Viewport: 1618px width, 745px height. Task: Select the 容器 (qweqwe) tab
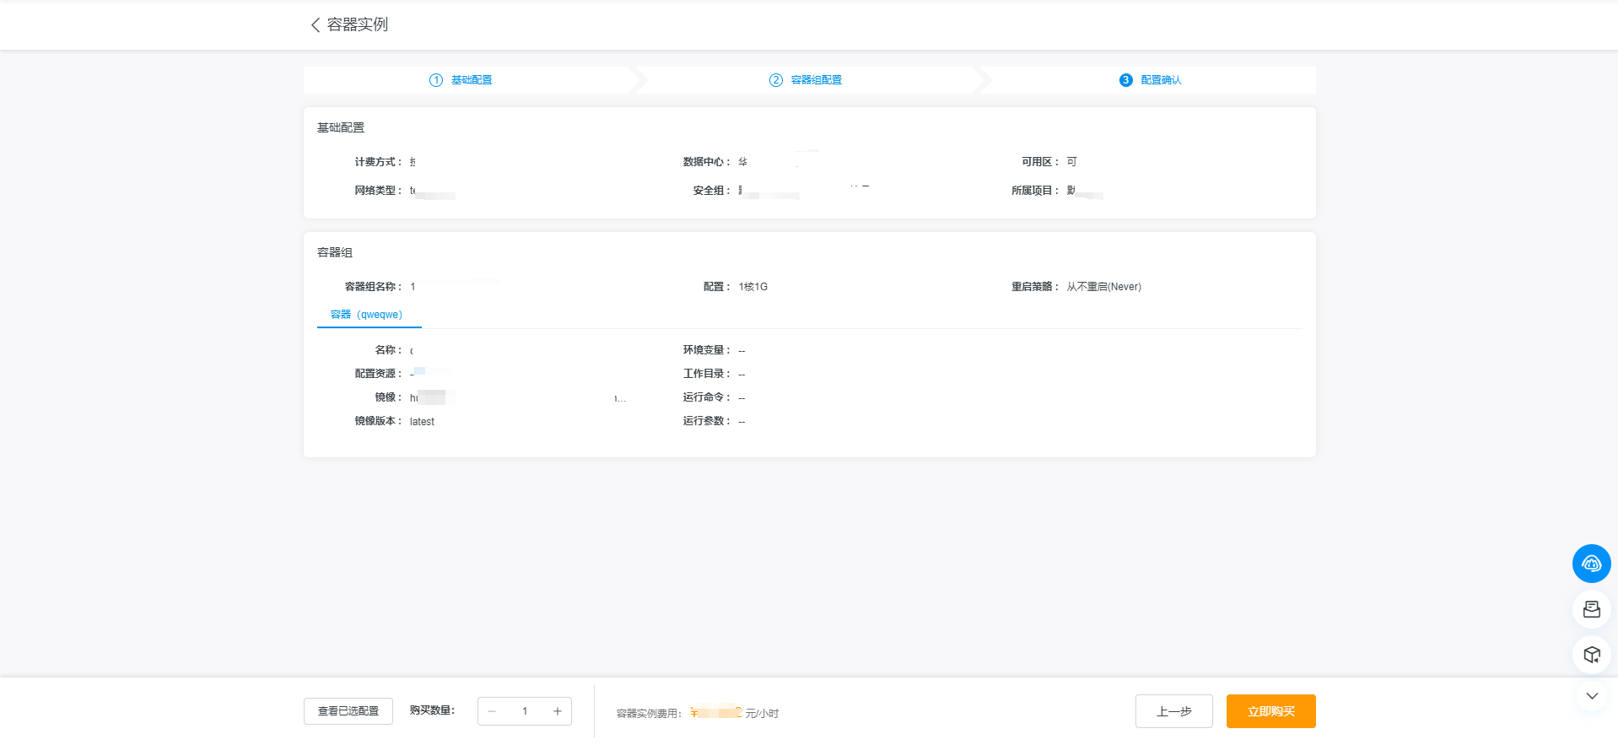click(x=367, y=315)
